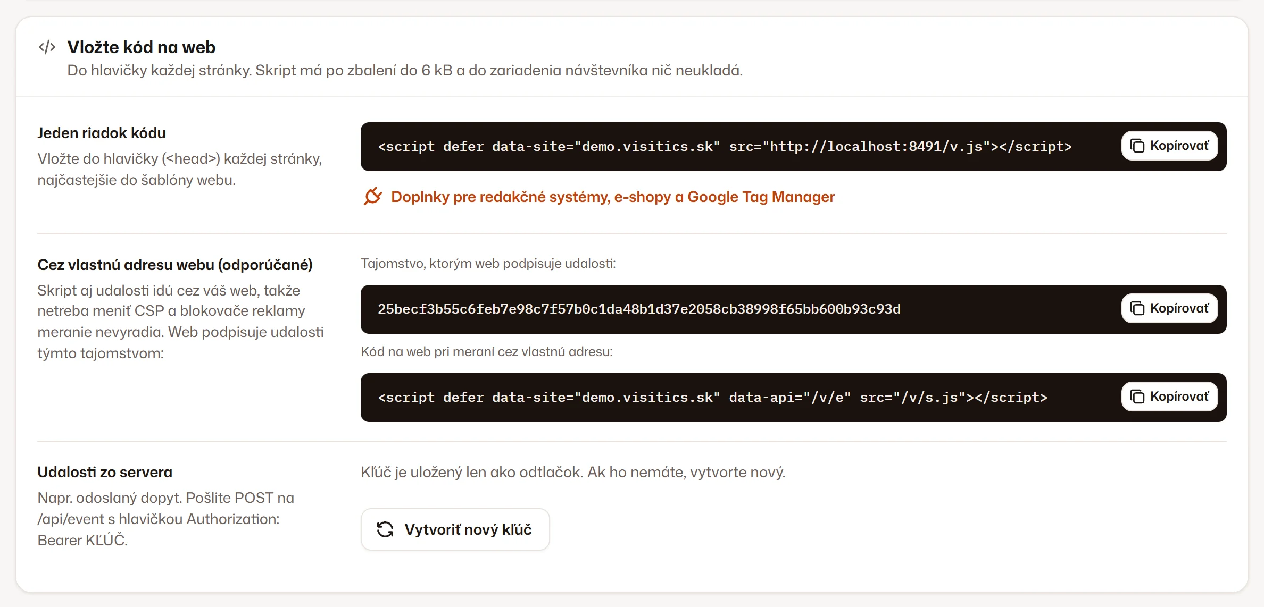The image size is (1264, 607).
Task: Click the 'Vytvoriť nový kľúč' button
Action: (x=455, y=529)
